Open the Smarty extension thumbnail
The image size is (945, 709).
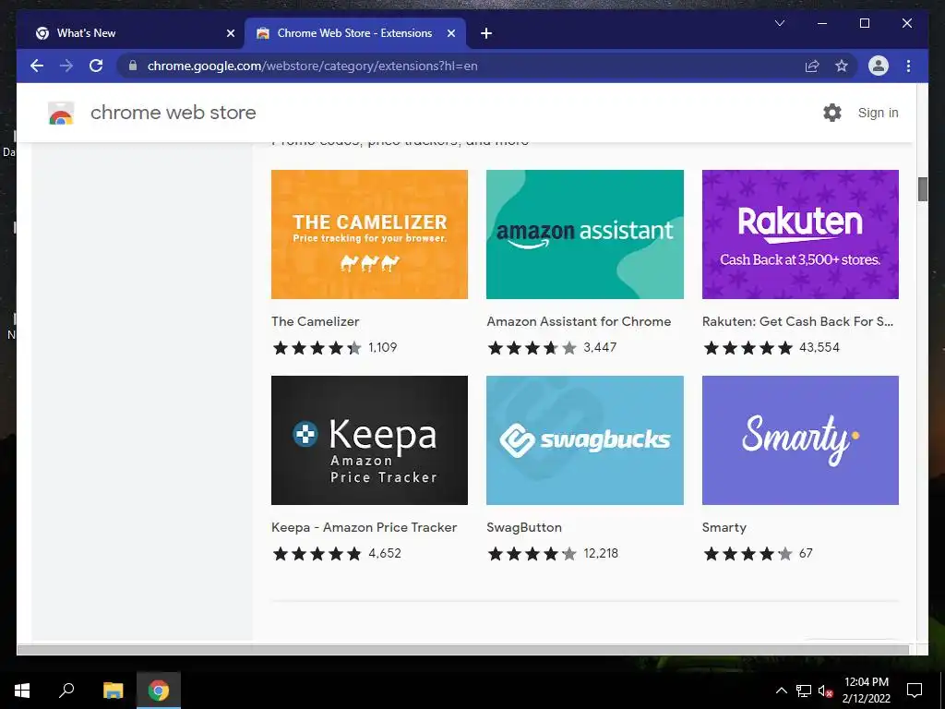coord(800,440)
